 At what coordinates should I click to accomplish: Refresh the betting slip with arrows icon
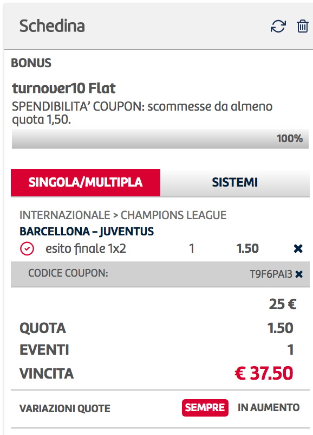click(x=278, y=27)
